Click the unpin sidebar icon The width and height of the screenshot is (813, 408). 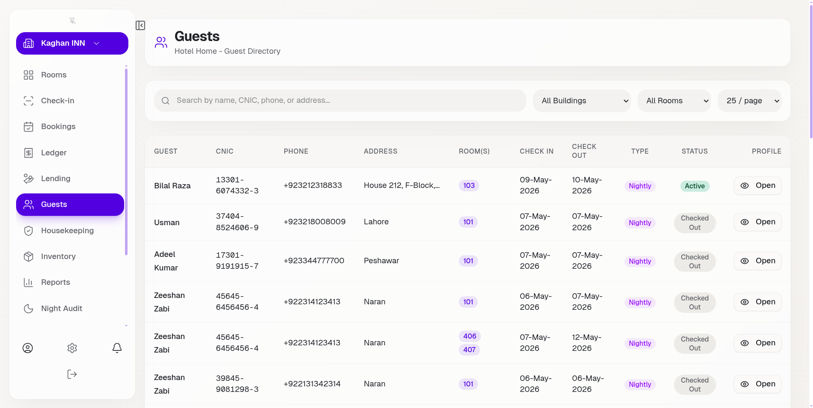pyautogui.click(x=72, y=20)
